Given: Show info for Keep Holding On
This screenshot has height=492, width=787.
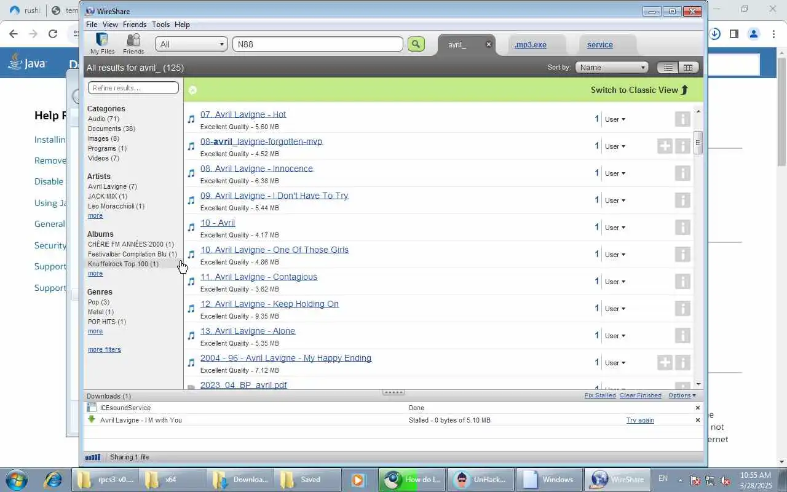Looking at the screenshot, I should [x=682, y=309].
